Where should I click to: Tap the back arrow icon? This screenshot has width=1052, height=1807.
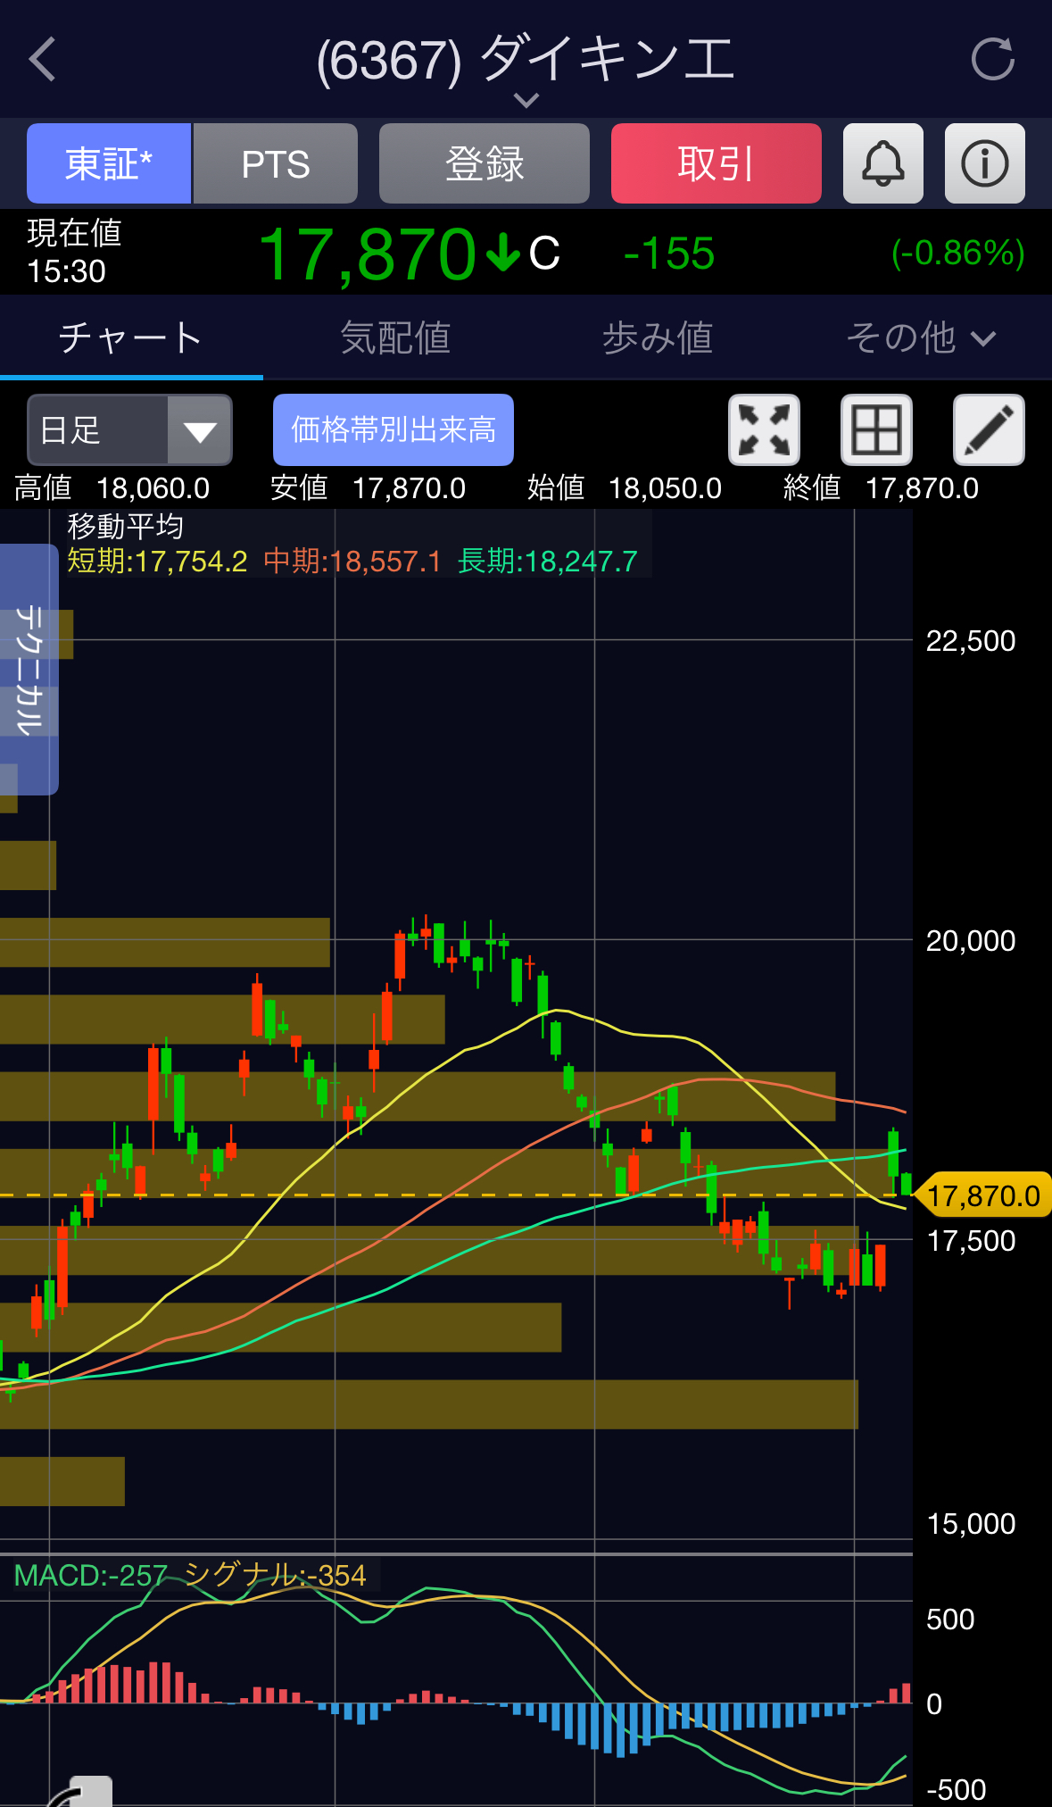(x=43, y=60)
